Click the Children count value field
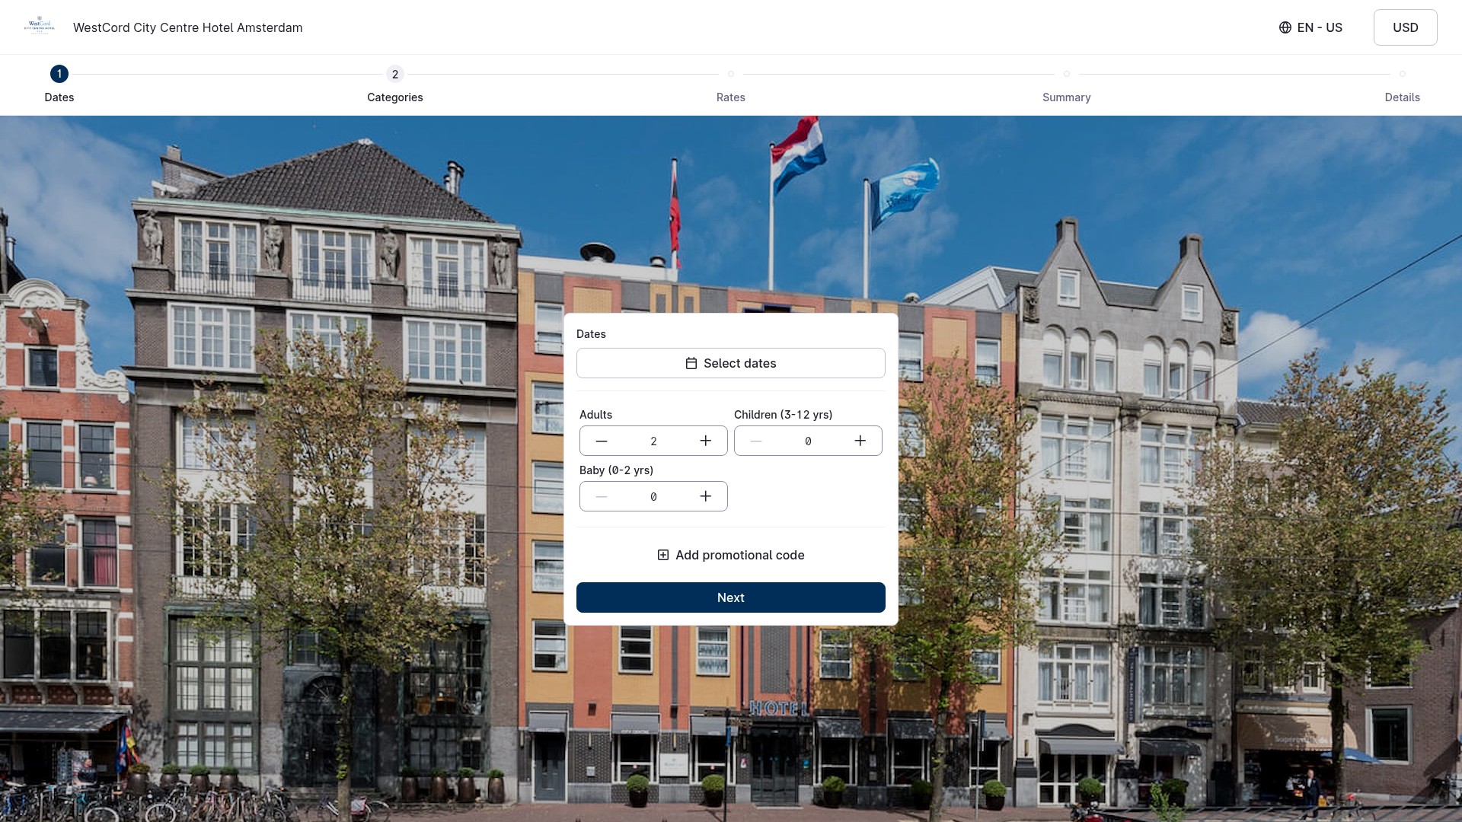This screenshot has width=1462, height=822. [808, 441]
